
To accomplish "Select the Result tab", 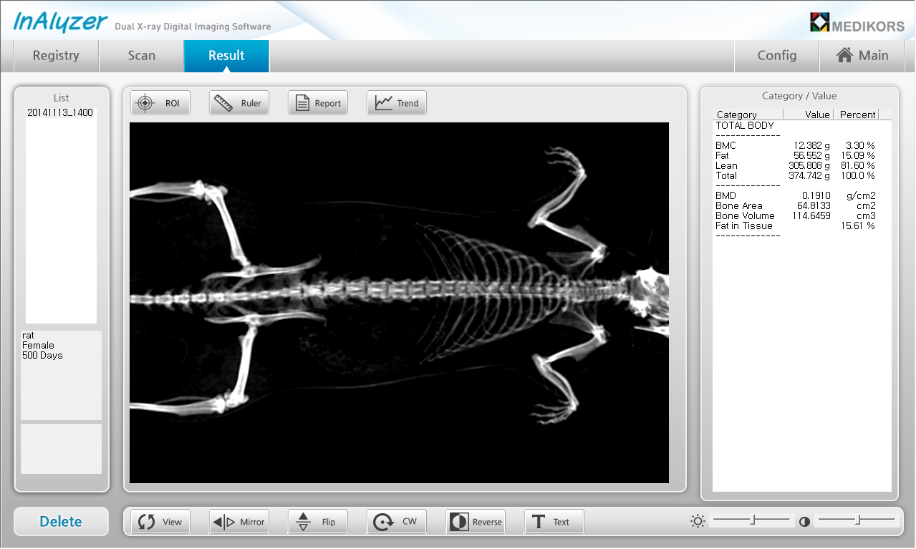I will pyautogui.click(x=226, y=56).
